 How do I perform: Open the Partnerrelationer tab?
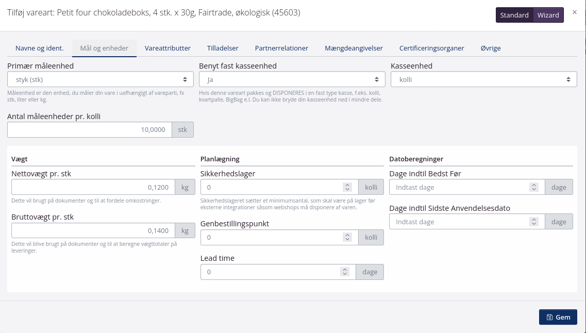click(x=281, y=48)
